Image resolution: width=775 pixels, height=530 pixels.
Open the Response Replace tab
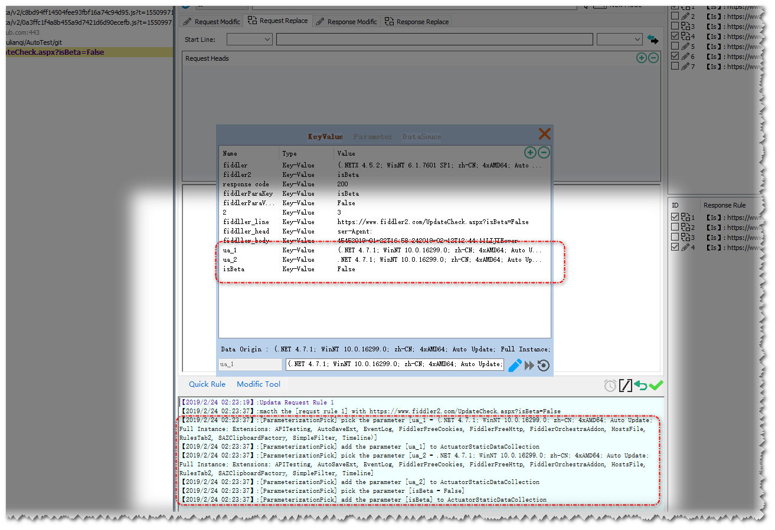tap(417, 22)
